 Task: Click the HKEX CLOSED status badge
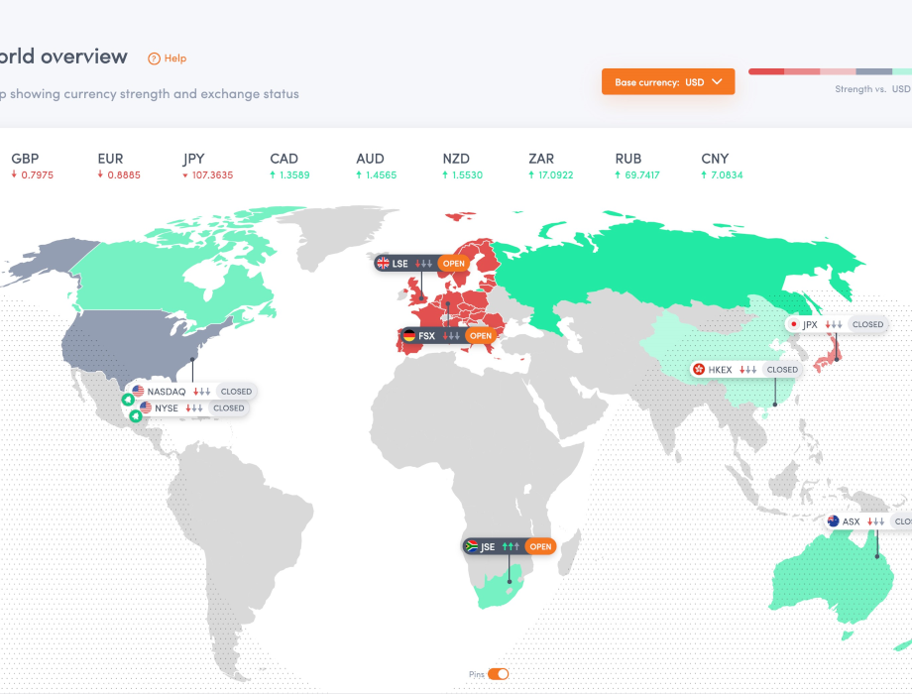(x=782, y=370)
